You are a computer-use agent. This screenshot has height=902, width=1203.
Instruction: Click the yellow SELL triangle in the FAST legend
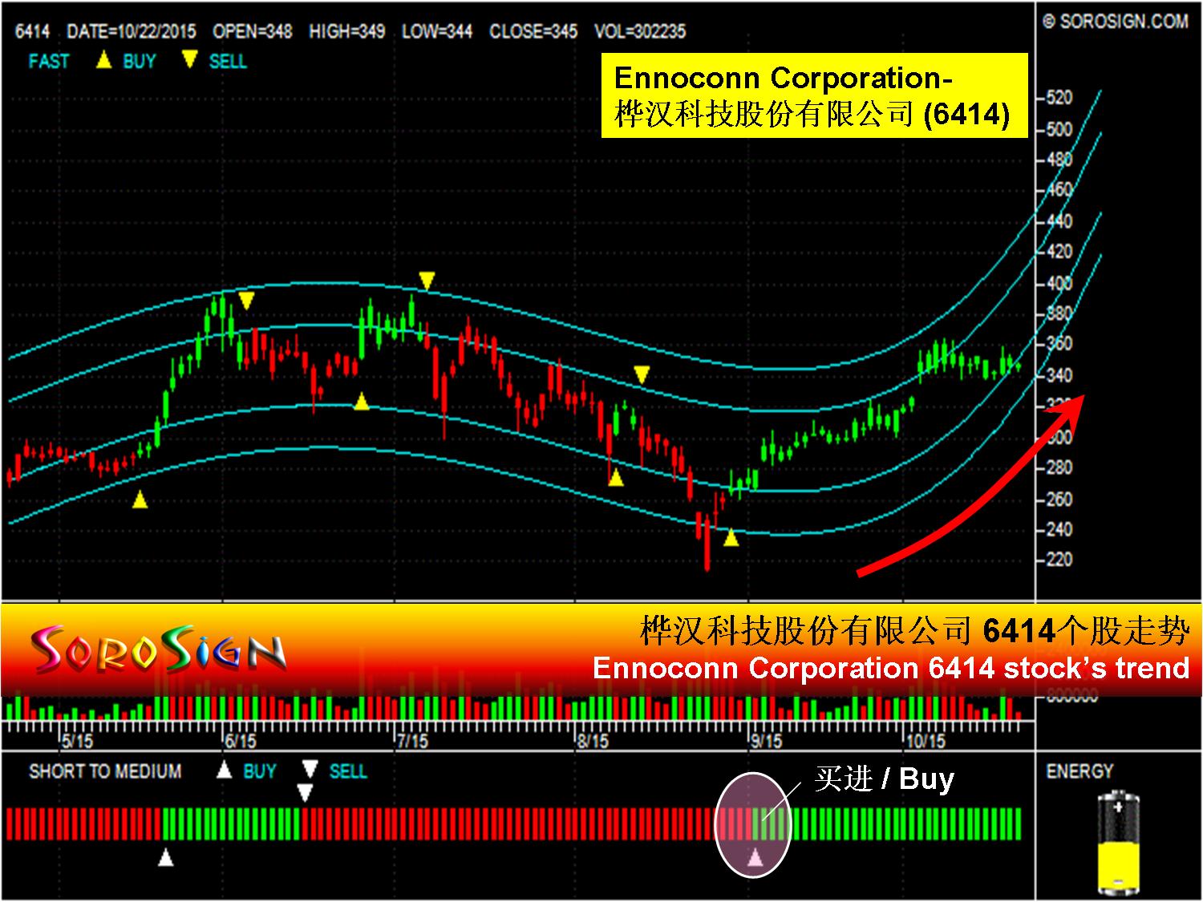(x=189, y=60)
